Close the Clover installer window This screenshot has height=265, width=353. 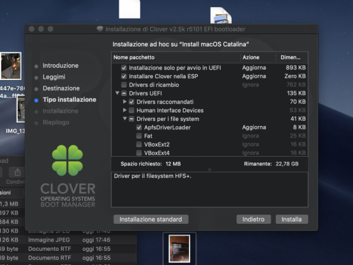coord(32,29)
